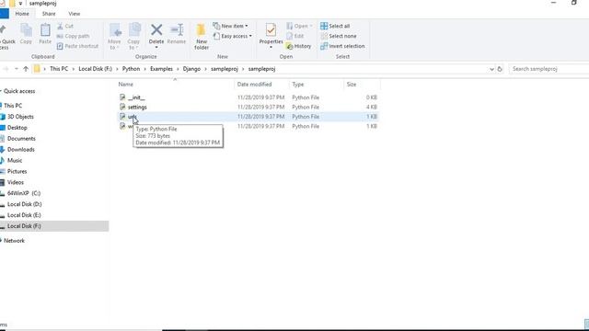Open New item dropdown

coord(231,26)
